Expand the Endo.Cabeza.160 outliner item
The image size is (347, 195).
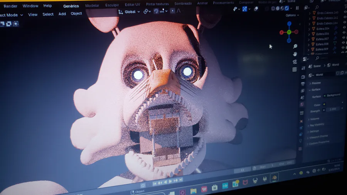click(x=310, y=13)
